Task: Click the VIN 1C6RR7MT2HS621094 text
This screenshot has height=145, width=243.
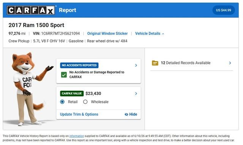Action: 57,33
